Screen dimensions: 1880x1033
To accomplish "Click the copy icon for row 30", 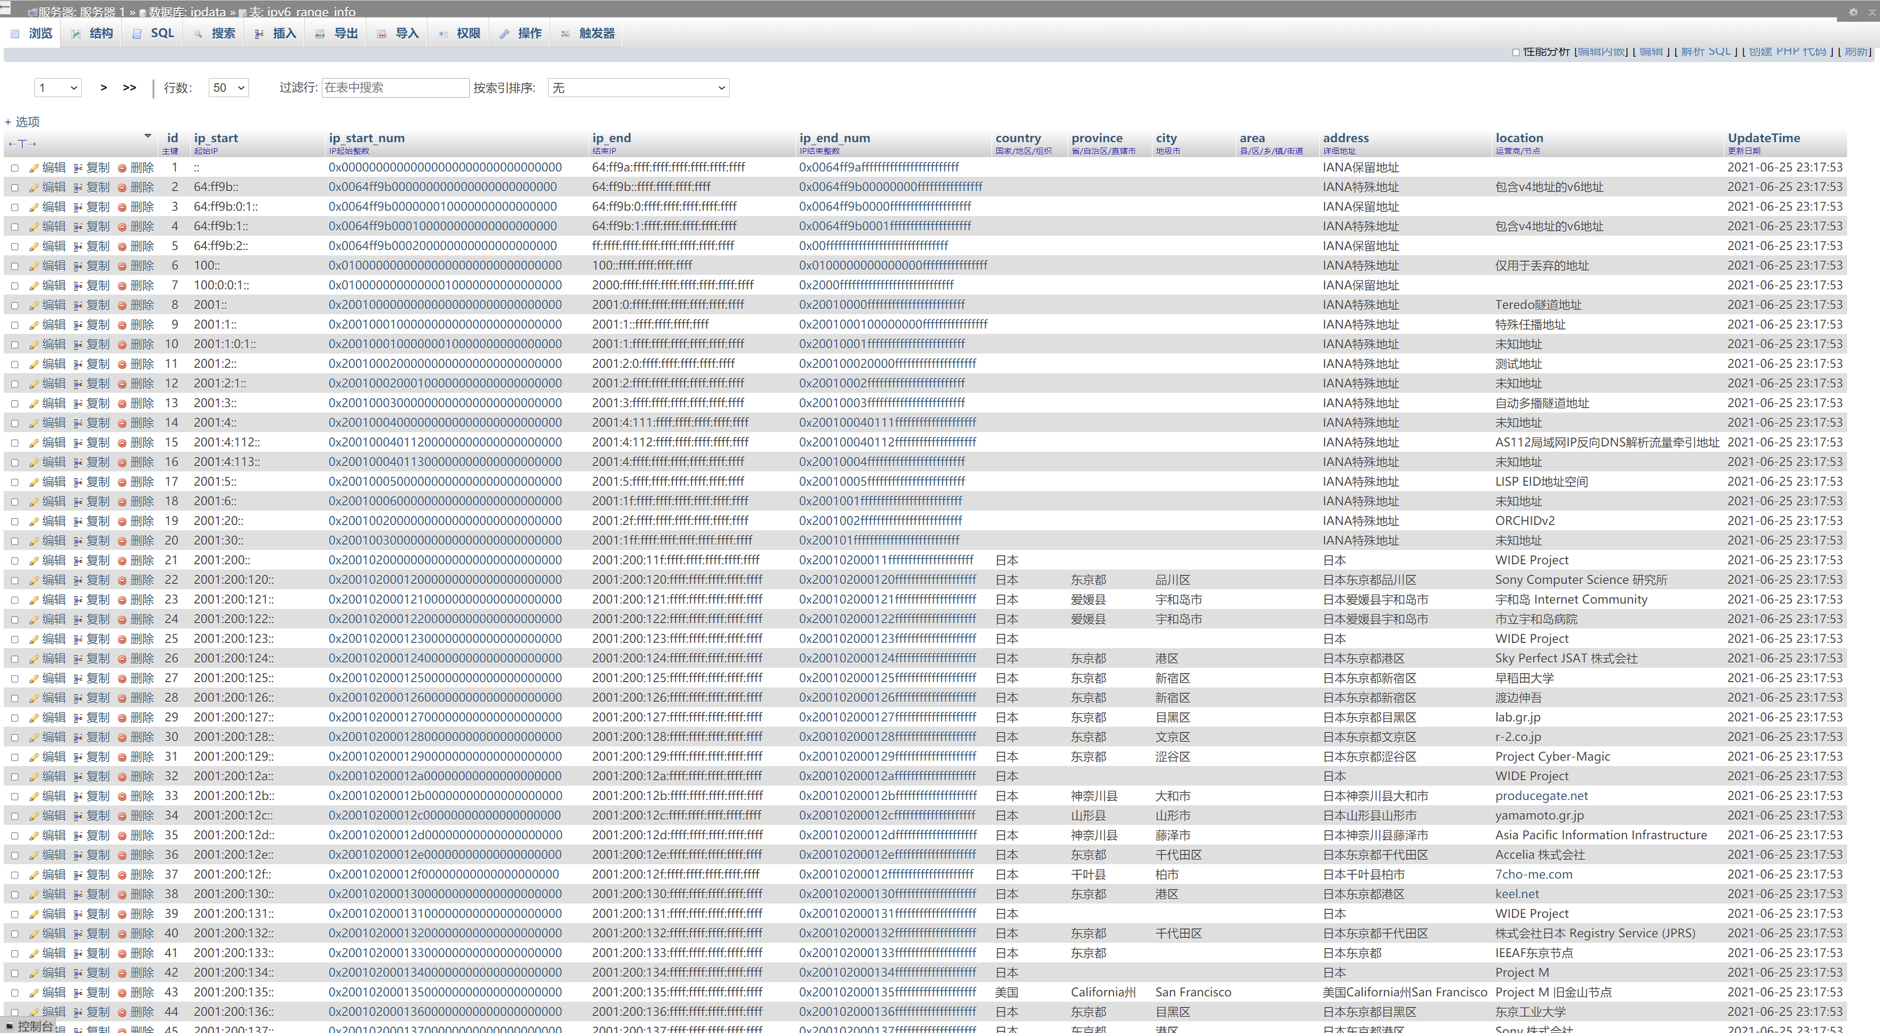I will (x=78, y=738).
